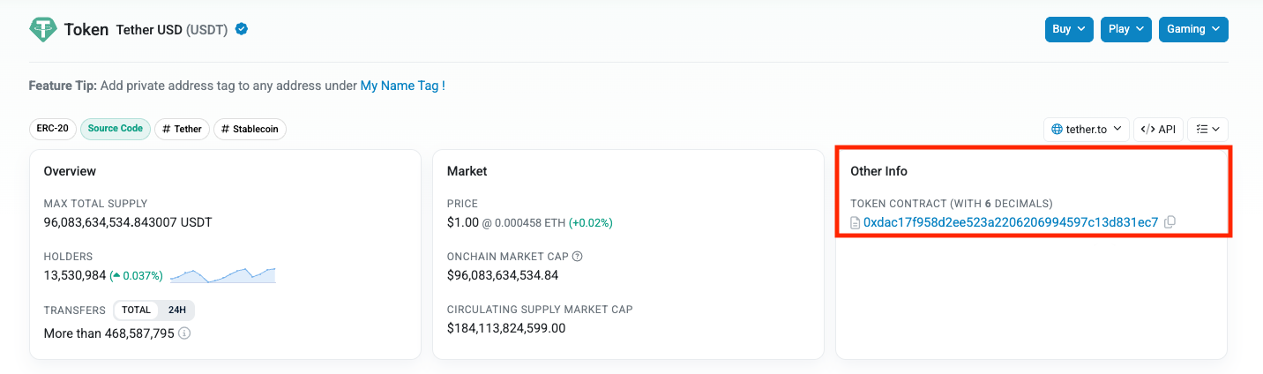1263x374 pixels.
Task: Click the Tether token logo icon
Action: [43, 29]
